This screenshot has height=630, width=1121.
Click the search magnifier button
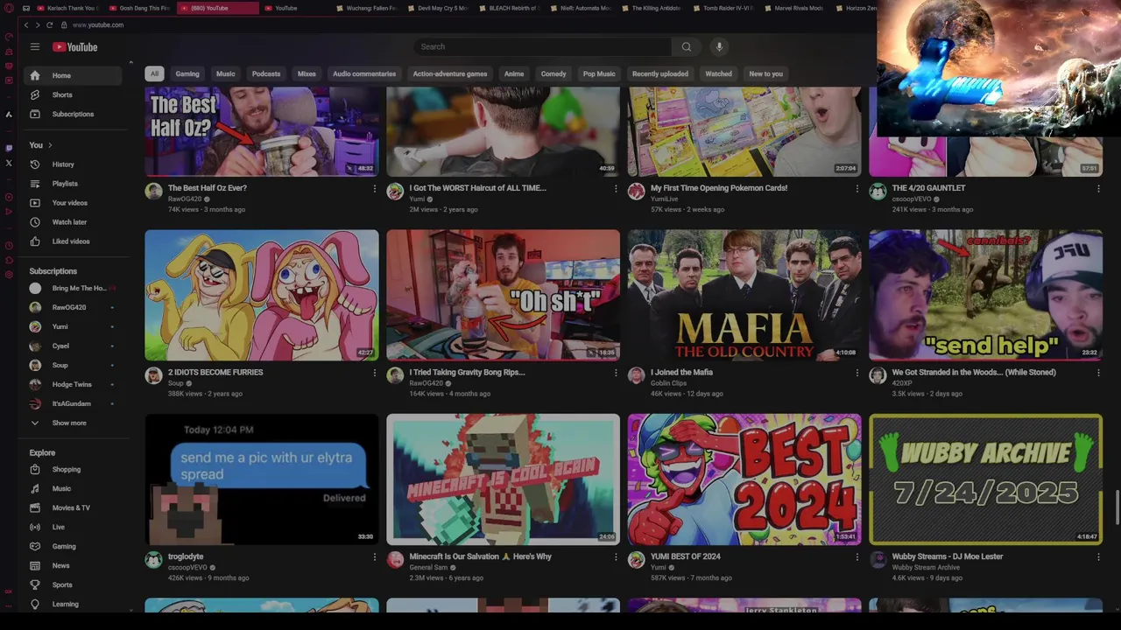coord(687,46)
